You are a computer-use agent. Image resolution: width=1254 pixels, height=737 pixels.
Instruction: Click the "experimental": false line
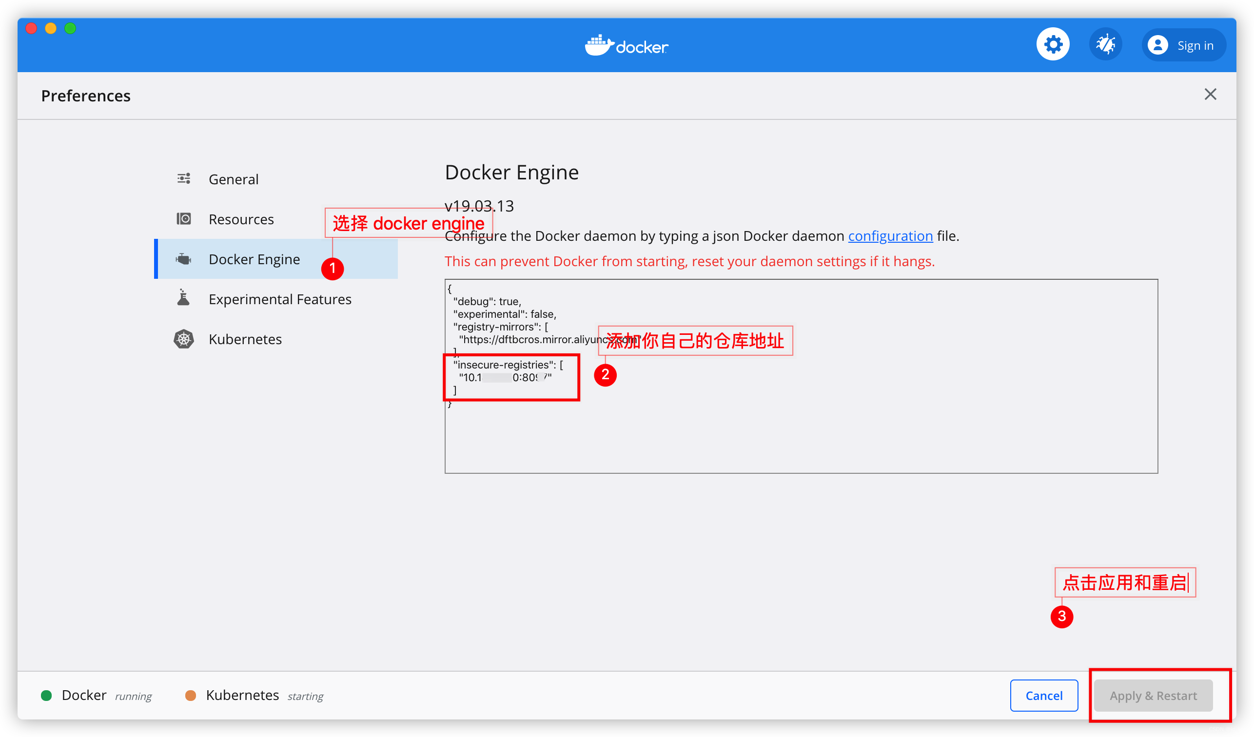[505, 314]
